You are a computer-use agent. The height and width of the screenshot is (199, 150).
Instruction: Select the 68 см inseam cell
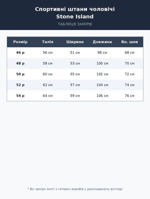tap(129, 52)
